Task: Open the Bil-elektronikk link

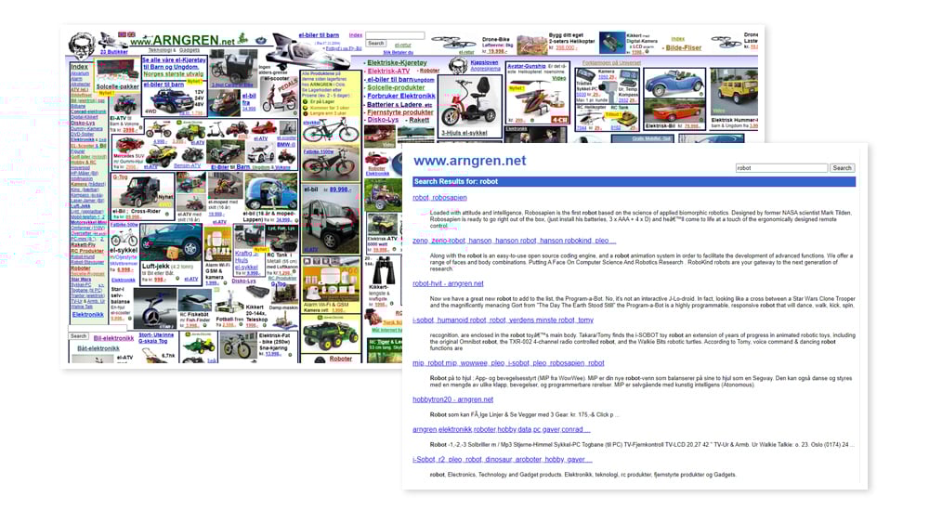Action: [x=113, y=338]
